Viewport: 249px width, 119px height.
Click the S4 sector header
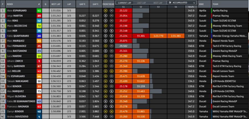coord(176,7)
